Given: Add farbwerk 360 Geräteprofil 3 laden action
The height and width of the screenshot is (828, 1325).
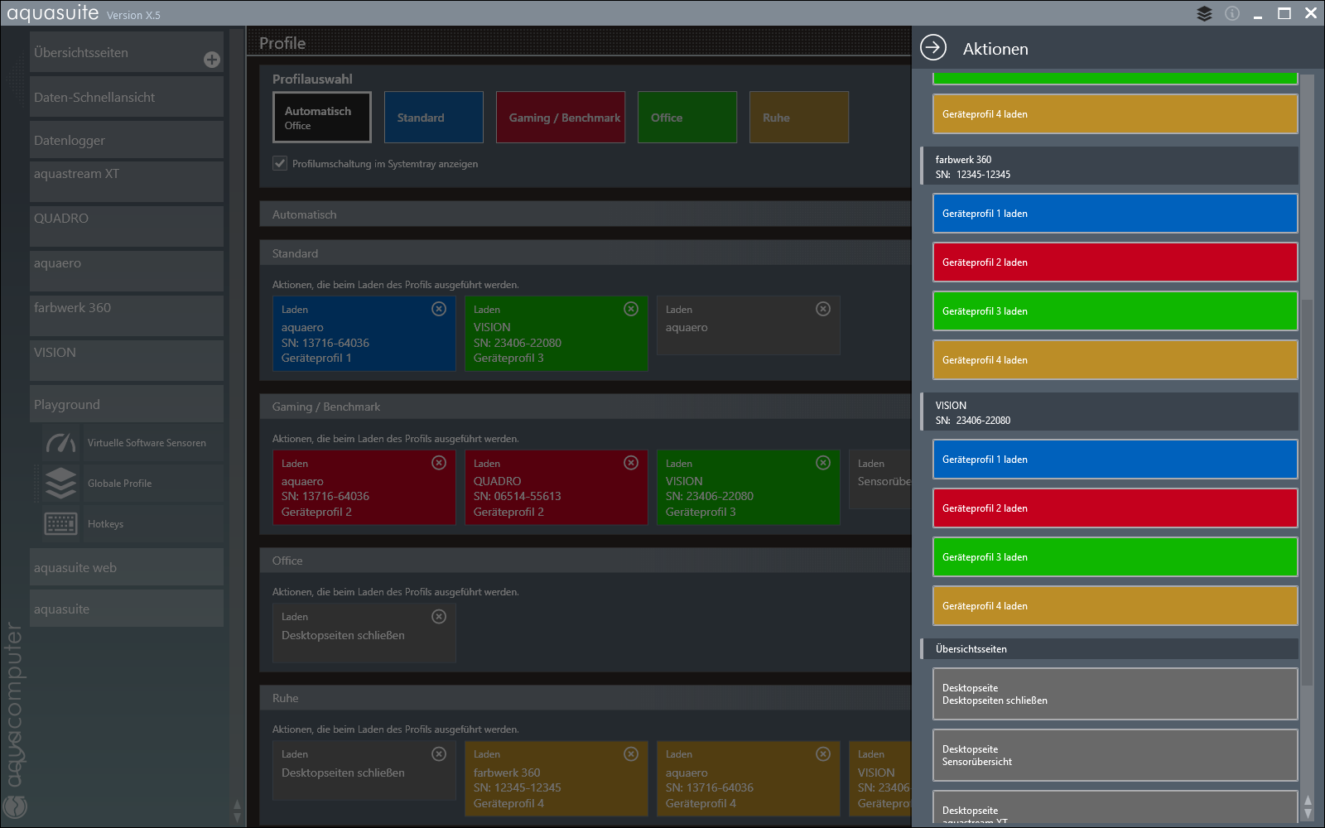Looking at the screenshot, I should click(x=1115, y=311).
